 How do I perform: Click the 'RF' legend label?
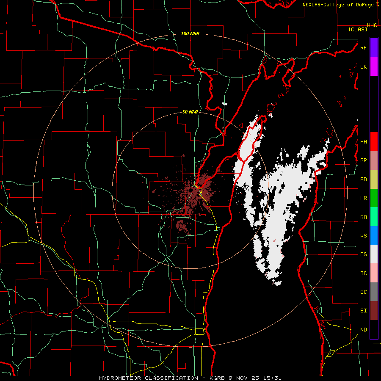(x=363, y=47)
